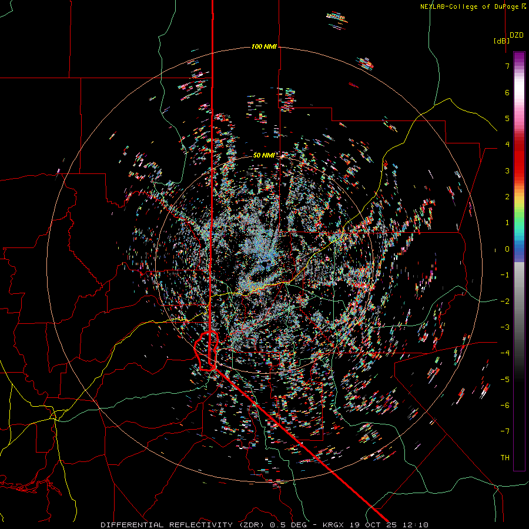Click the color scale tick label -5
The image size is (529, 529).
pos(505,380)
